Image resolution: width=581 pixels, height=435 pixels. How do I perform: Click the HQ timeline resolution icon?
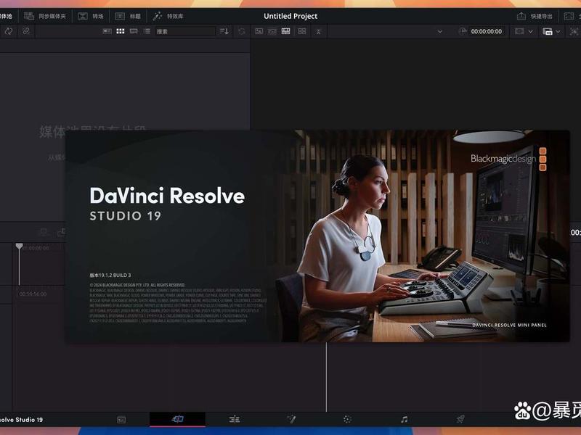(548, 31)
